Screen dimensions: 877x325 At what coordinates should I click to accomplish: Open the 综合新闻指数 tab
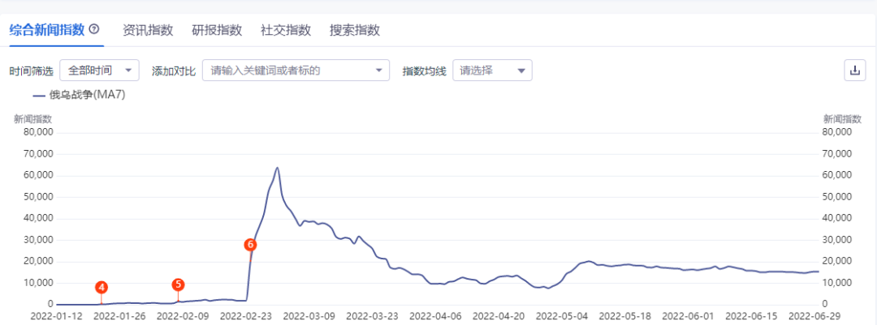[x=47, y=30]
